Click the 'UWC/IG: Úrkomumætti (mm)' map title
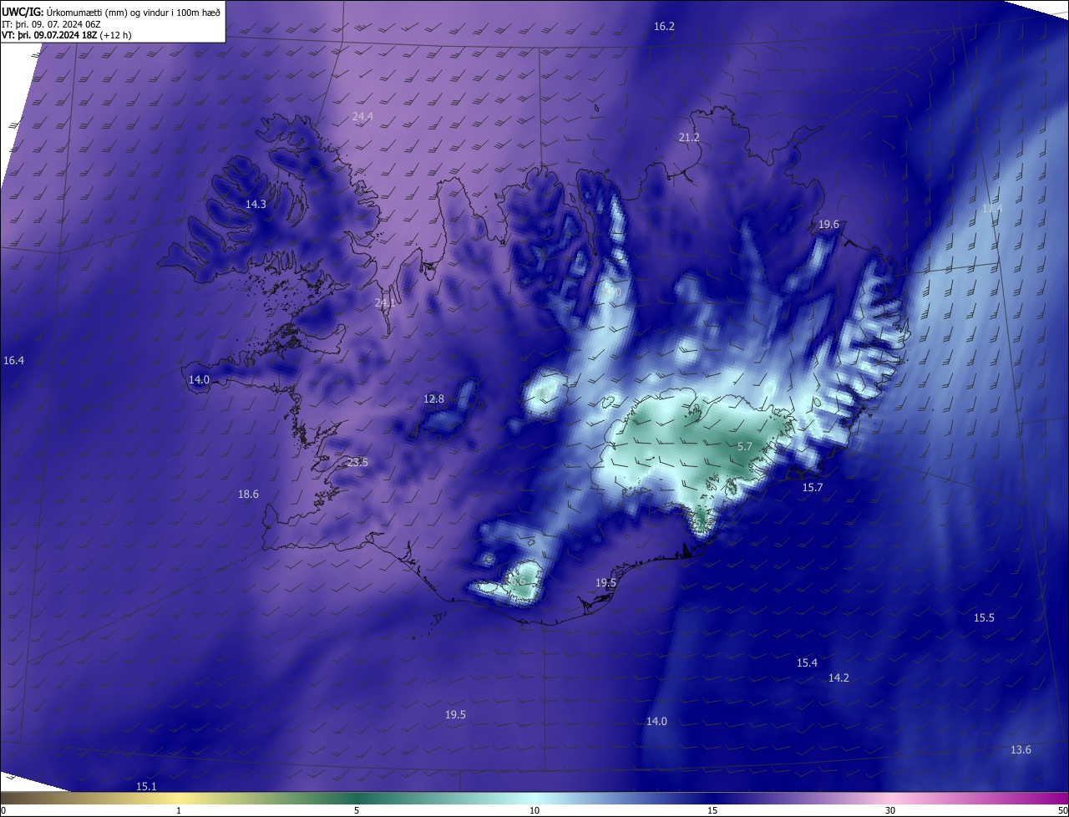 111,12
